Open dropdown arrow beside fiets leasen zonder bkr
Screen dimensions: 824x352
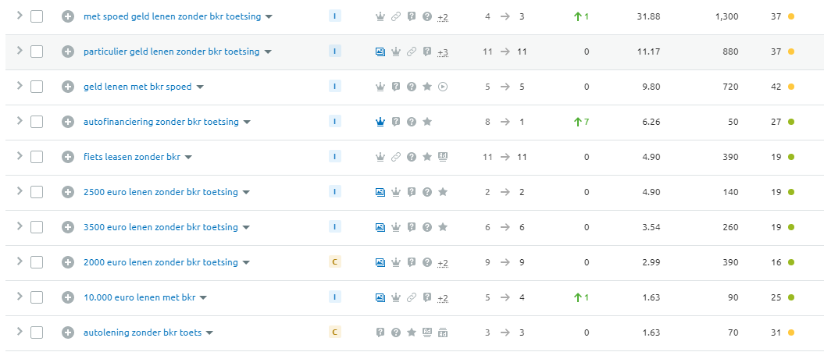pos(189,158)
